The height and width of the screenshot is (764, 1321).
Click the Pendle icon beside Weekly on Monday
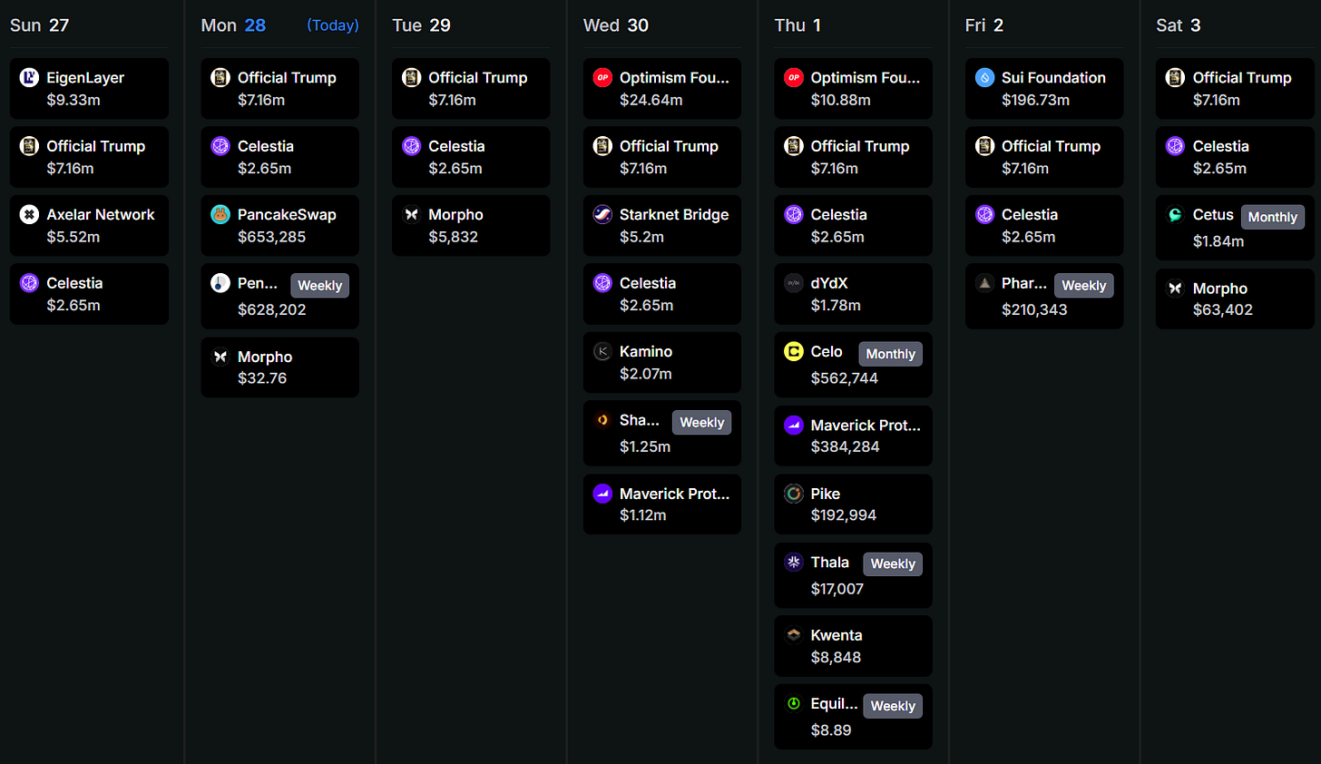220,282
